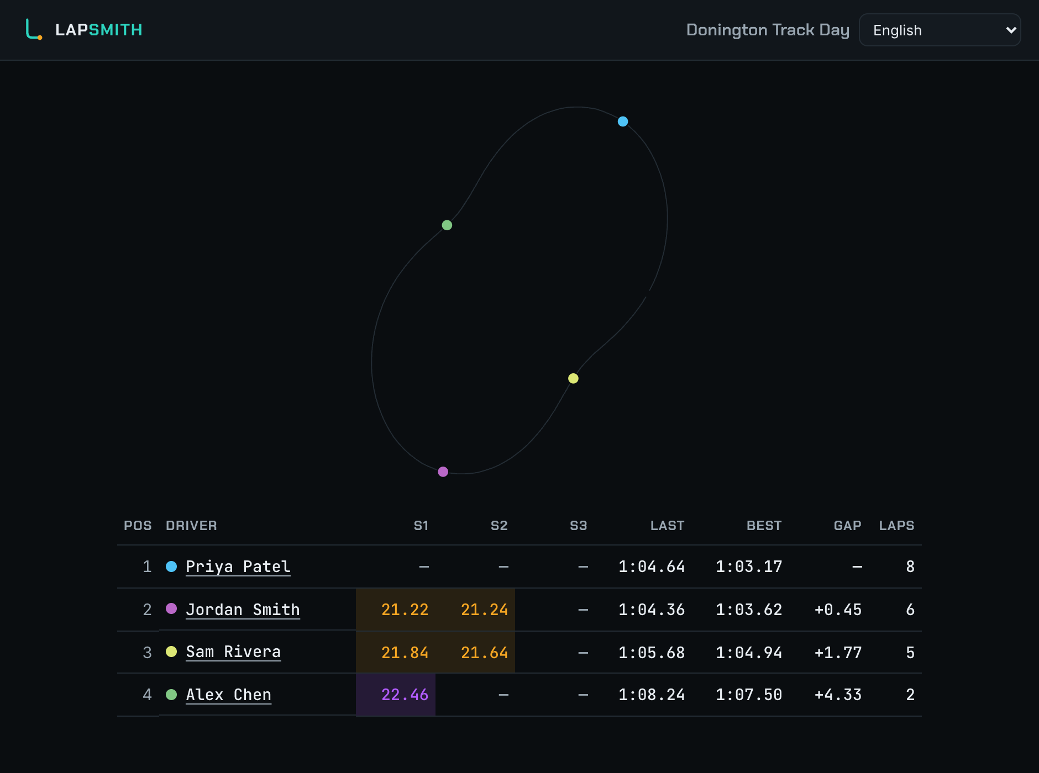Click Sam Rivera's yellow color dot

click(171, 652)
